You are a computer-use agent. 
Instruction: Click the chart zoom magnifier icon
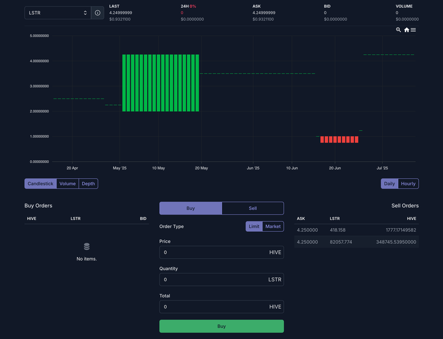[x=399, y=29]
